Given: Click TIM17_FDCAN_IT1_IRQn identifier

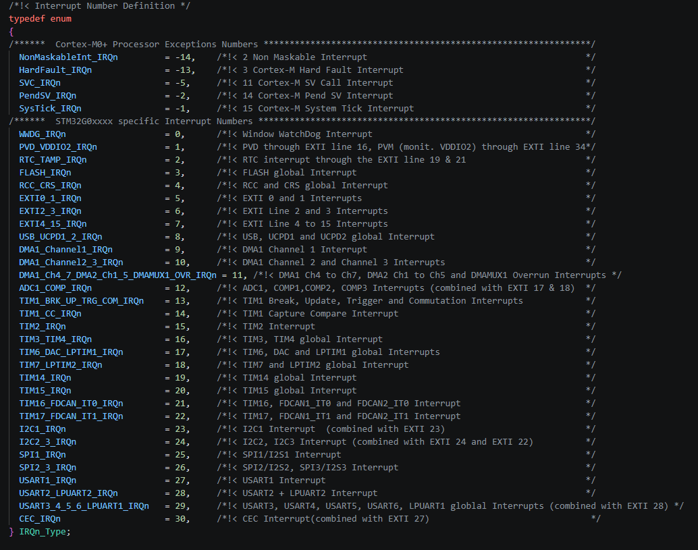Looking at the screenshot, I should [x=71, y=416].
